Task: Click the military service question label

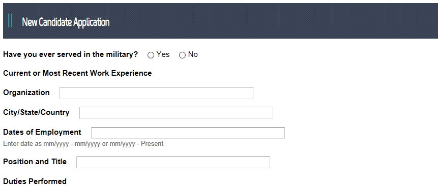Action: [70, 54]
